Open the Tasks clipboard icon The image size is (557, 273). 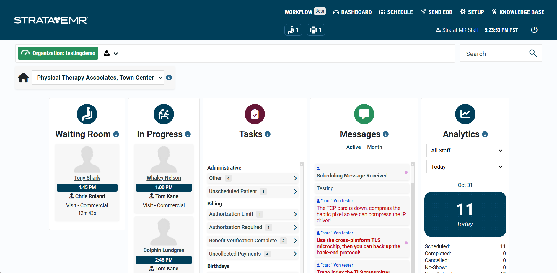[x=255, y=114]
